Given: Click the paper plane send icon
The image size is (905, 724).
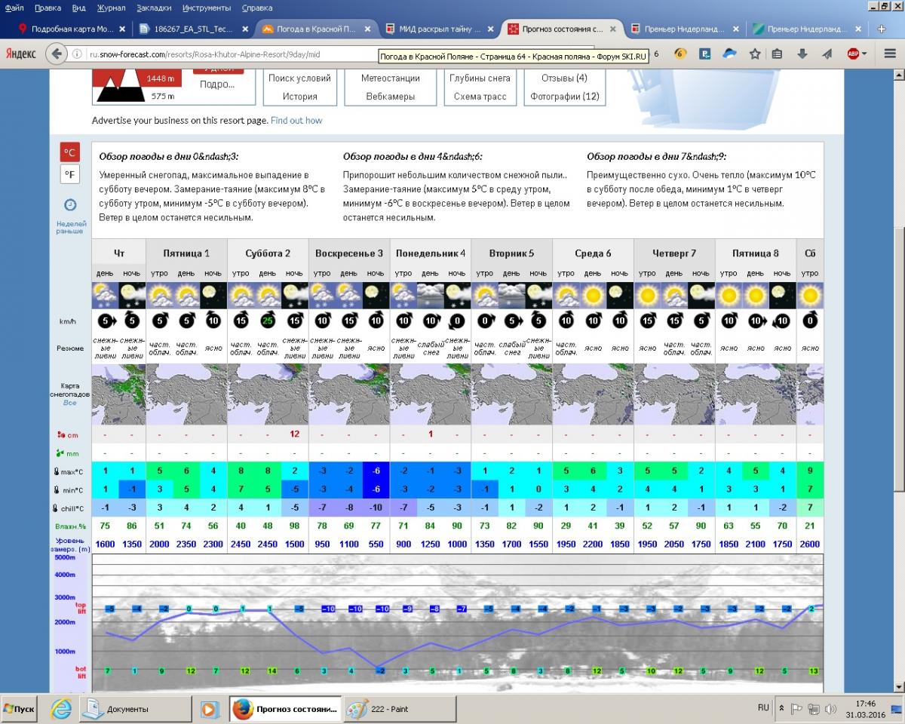Looking at the screenshot, I should tap(827, 54).
